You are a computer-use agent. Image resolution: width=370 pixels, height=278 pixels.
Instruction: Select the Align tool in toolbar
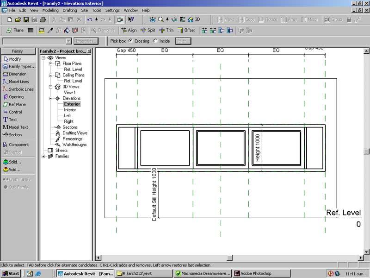click(129, 31)
